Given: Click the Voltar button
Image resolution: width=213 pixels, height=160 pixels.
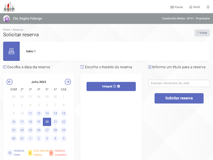Looking at the screenshot, I should point(202,33).
